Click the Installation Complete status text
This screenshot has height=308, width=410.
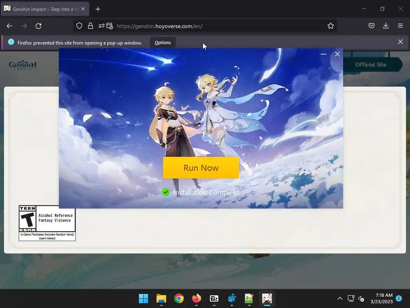206,192
